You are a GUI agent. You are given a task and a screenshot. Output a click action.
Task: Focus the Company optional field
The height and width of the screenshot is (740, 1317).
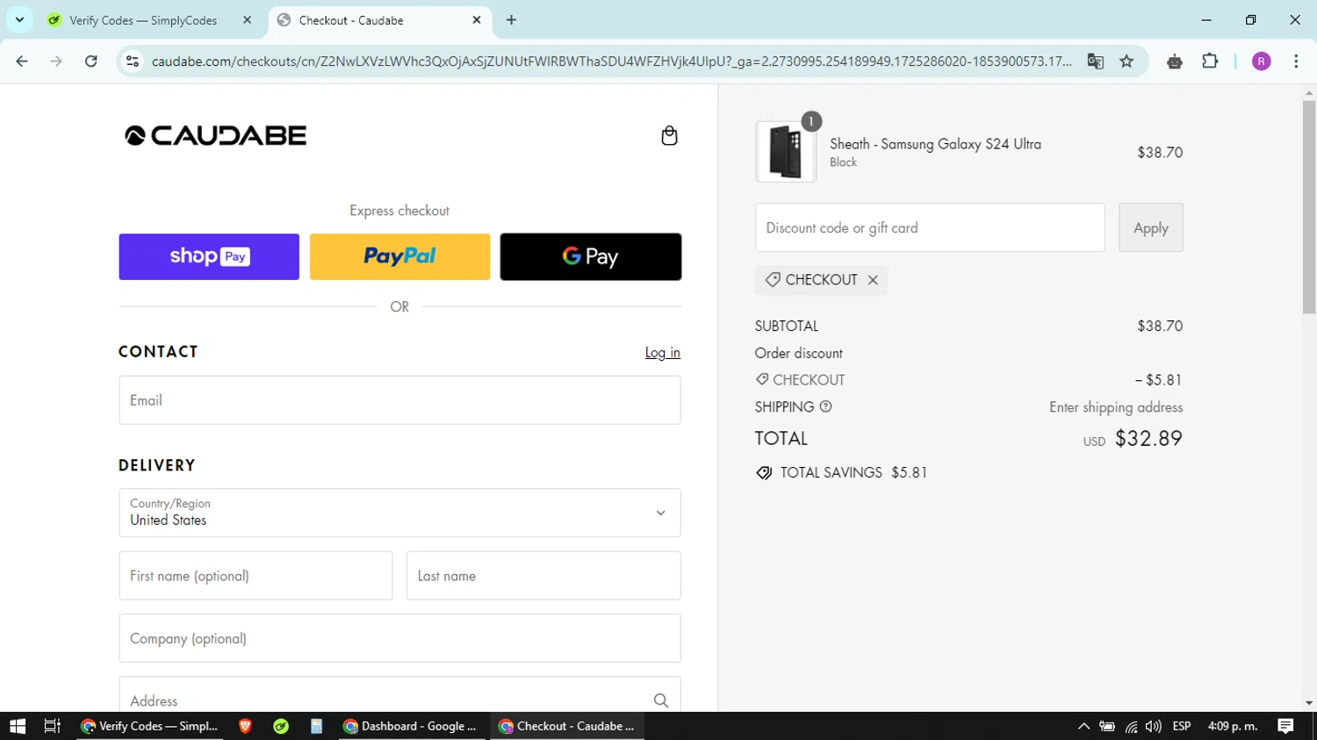399,638
